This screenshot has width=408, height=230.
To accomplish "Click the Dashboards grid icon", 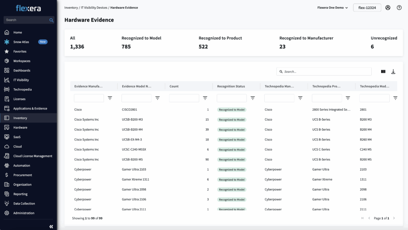I will (7, 70).
